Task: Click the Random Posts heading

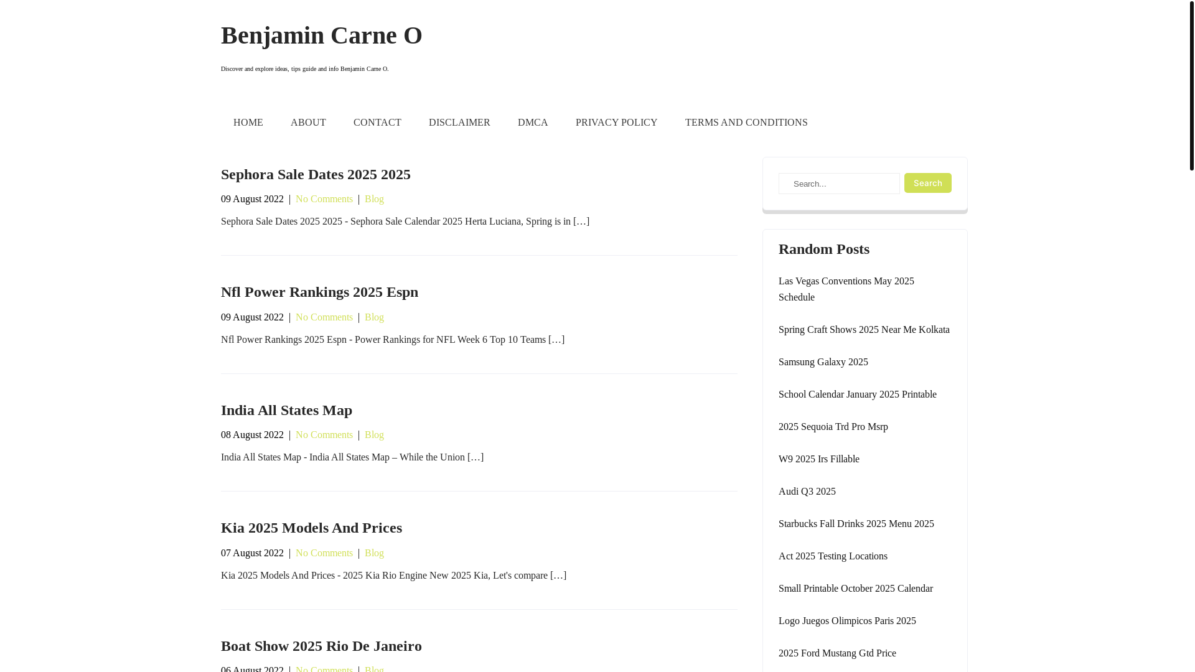Action: tap(823, 249)
